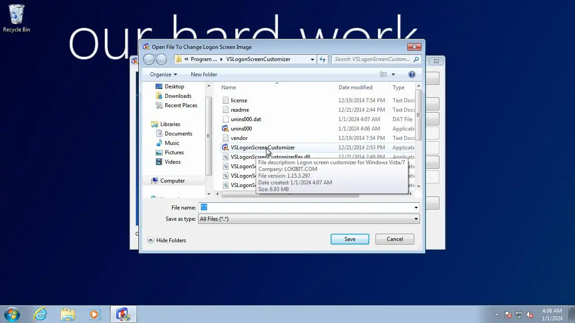This screenshot has height=323, width=575.
Task: Click the taskbar clock showing 4:08 AM
Action: pos(552,314)
